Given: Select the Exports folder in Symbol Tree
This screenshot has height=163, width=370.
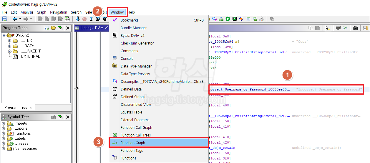Looking at the screenshot, I should pos(21,129).
